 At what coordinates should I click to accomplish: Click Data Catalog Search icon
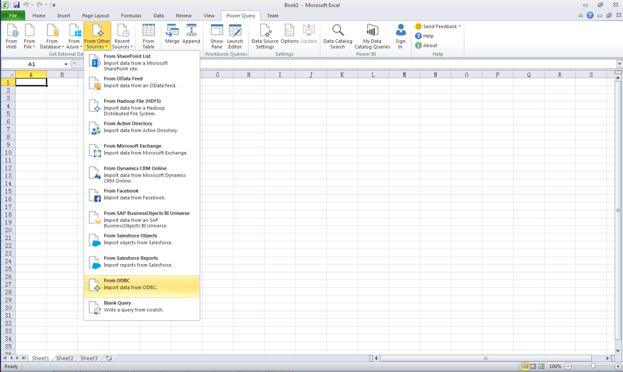click(x=337, y=36)
